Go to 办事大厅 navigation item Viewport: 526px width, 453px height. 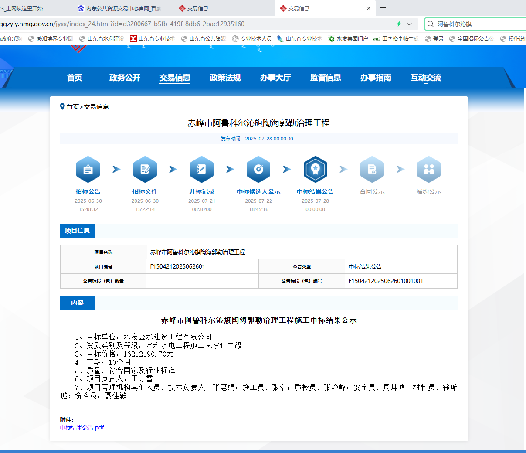coord(275,78)
